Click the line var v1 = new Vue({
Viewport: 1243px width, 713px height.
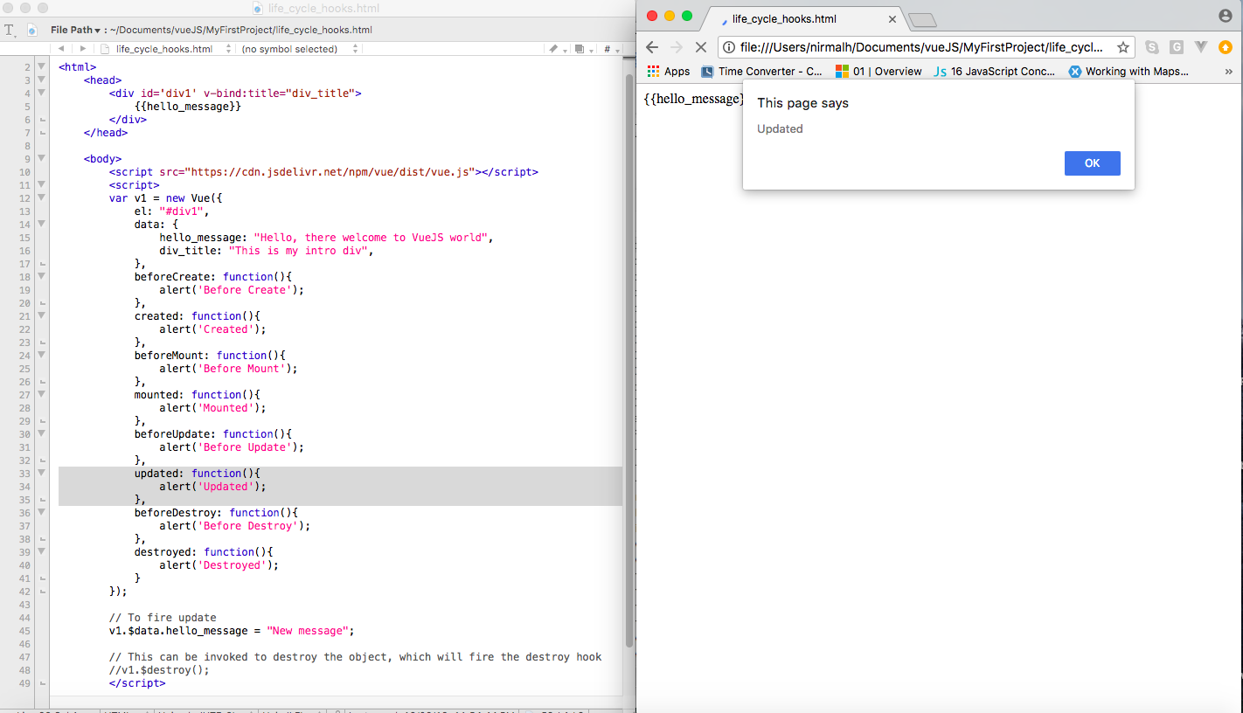pyautogui.click(x=166, y=198)
